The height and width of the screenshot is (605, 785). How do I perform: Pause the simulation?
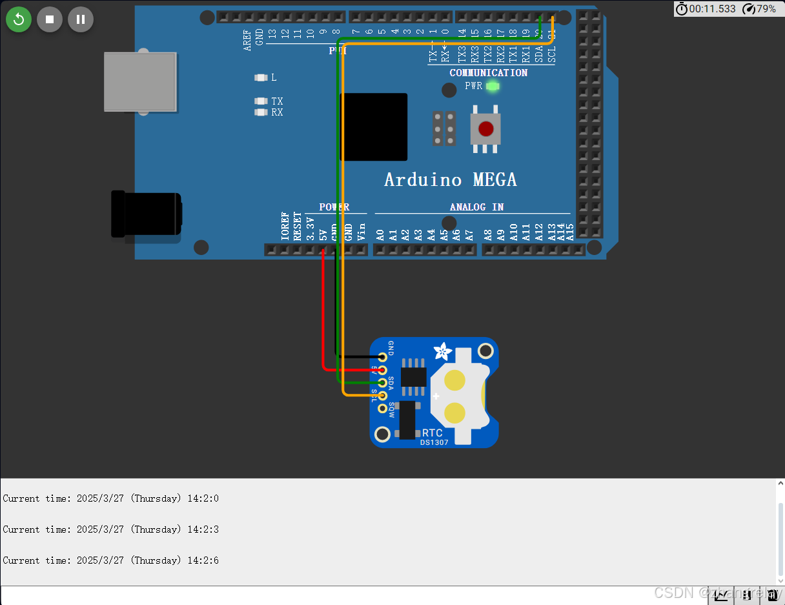click(81, 19)
